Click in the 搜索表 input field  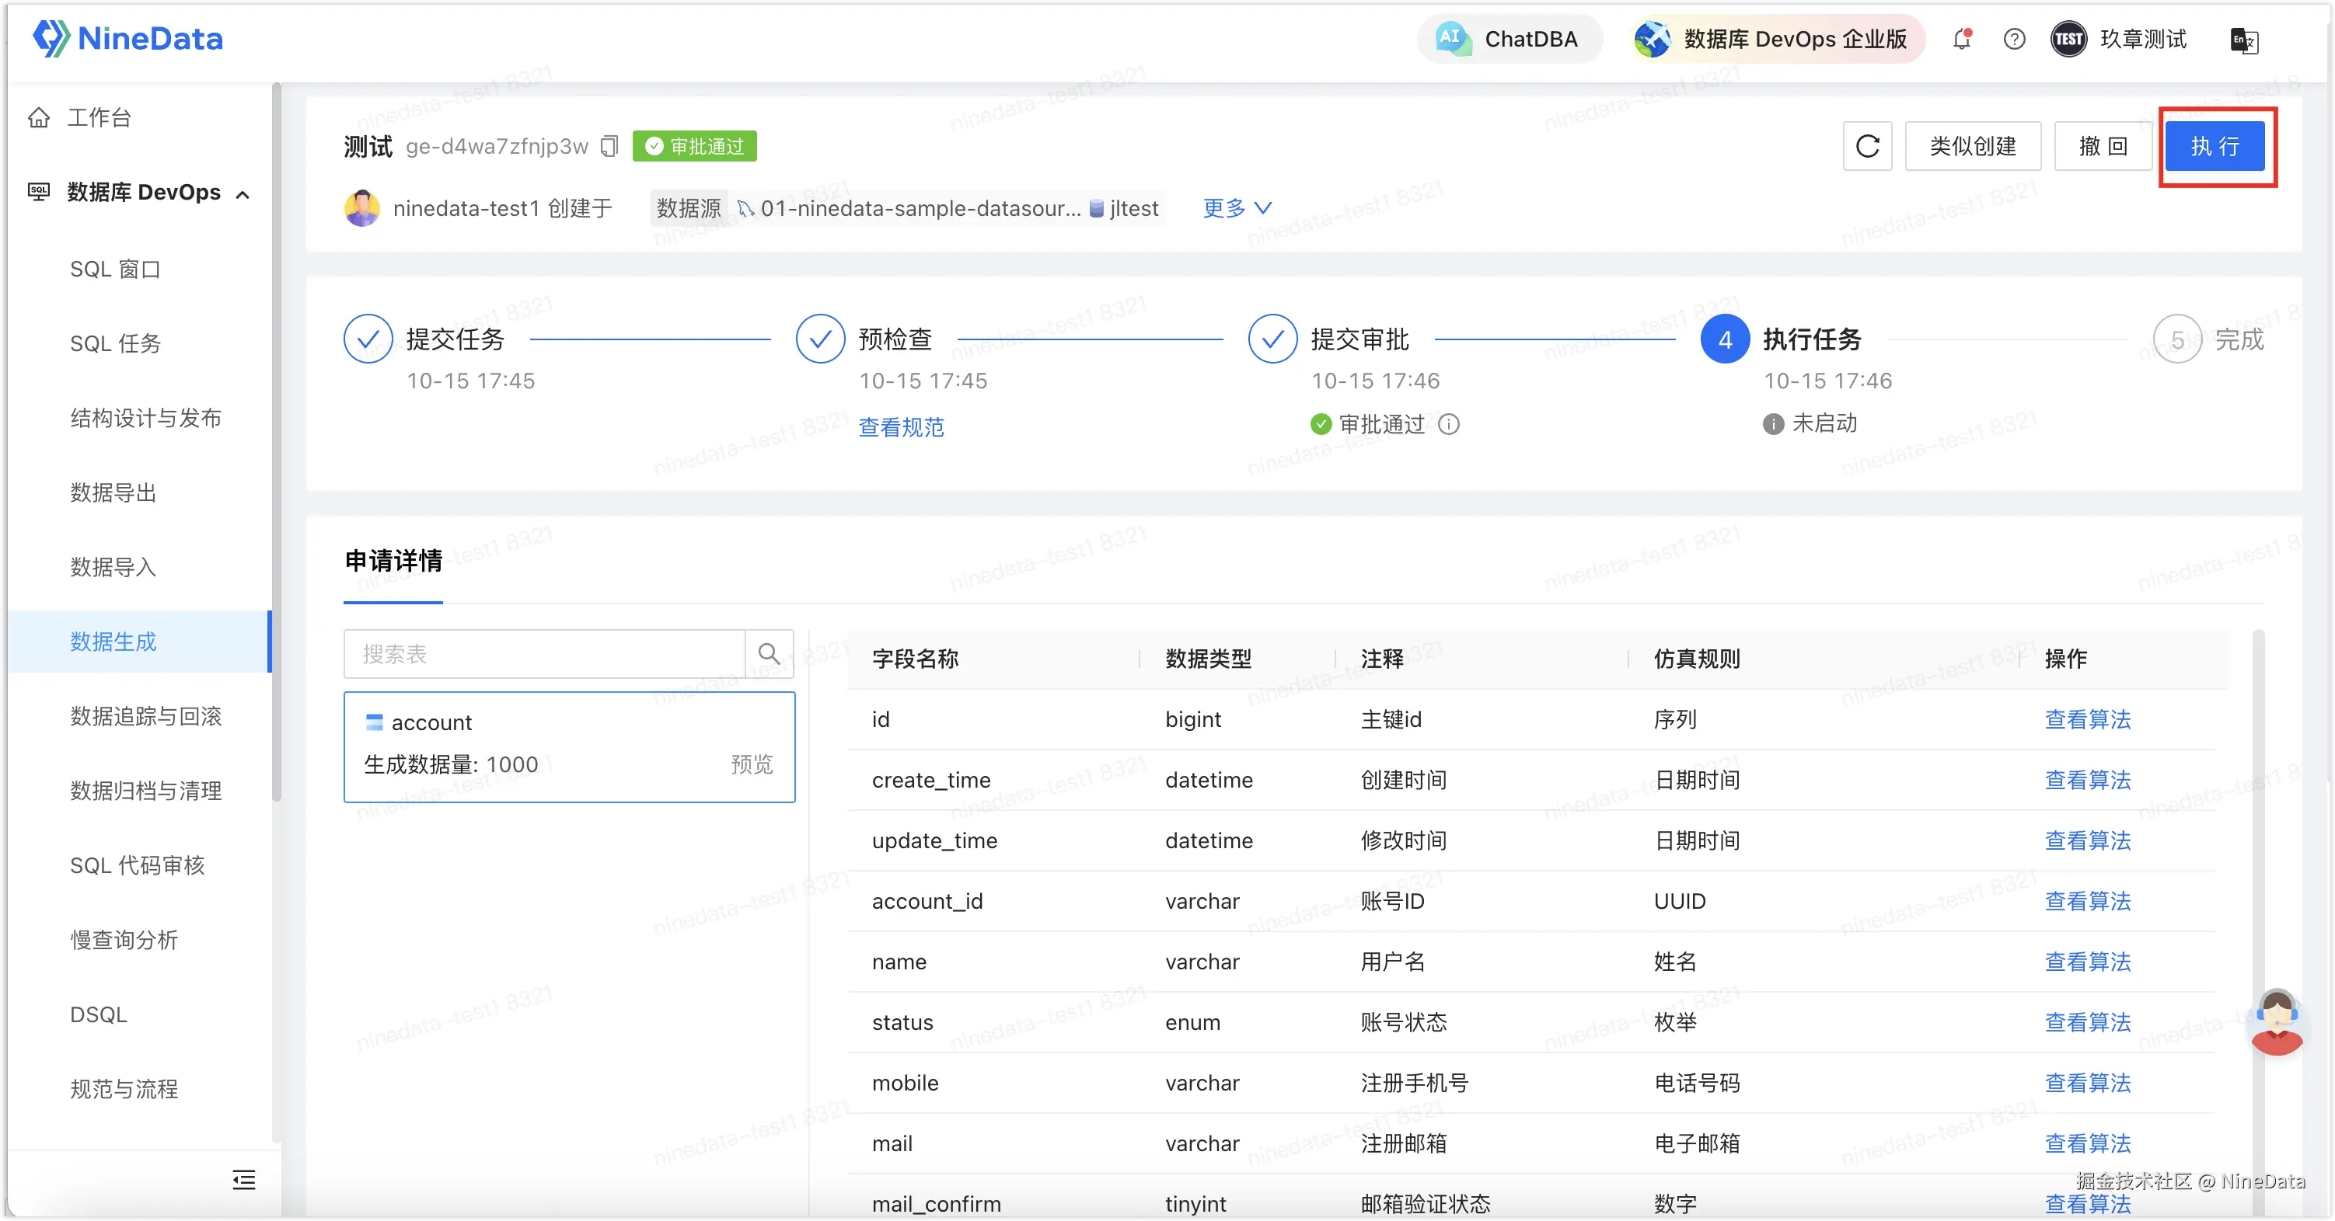[x=544, y=654]
